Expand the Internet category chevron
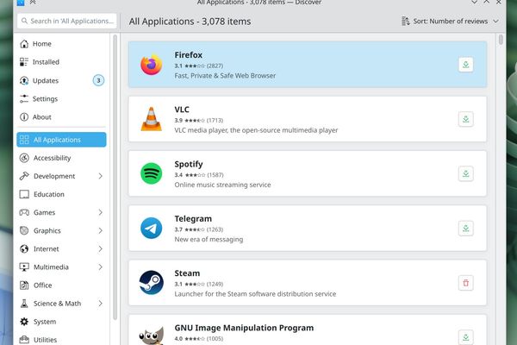 point(101,248)
